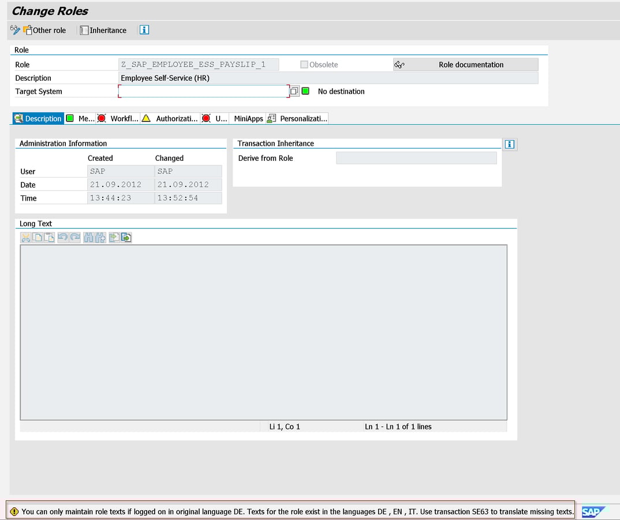Viewport: 620px width, 520px height.
Task: Click the Cut icon in Long Text toolbar
Action: pos(25,237)
